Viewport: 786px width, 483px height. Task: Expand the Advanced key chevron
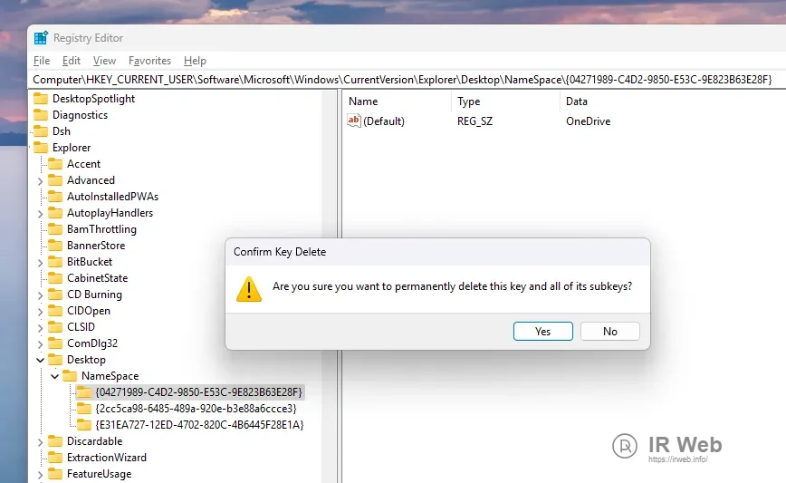point(41,180)
